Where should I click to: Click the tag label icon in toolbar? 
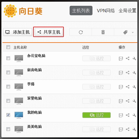(x=125, y=32)
